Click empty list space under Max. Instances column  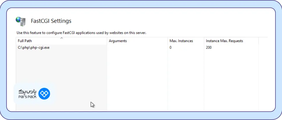click(x=186, y=78)
